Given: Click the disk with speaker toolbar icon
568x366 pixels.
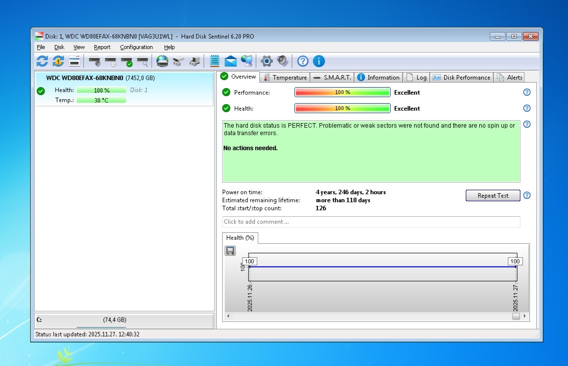Looking at the screenshot, I should [95, 62].
